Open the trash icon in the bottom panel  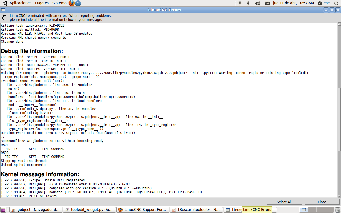click(x=338, y=210)
